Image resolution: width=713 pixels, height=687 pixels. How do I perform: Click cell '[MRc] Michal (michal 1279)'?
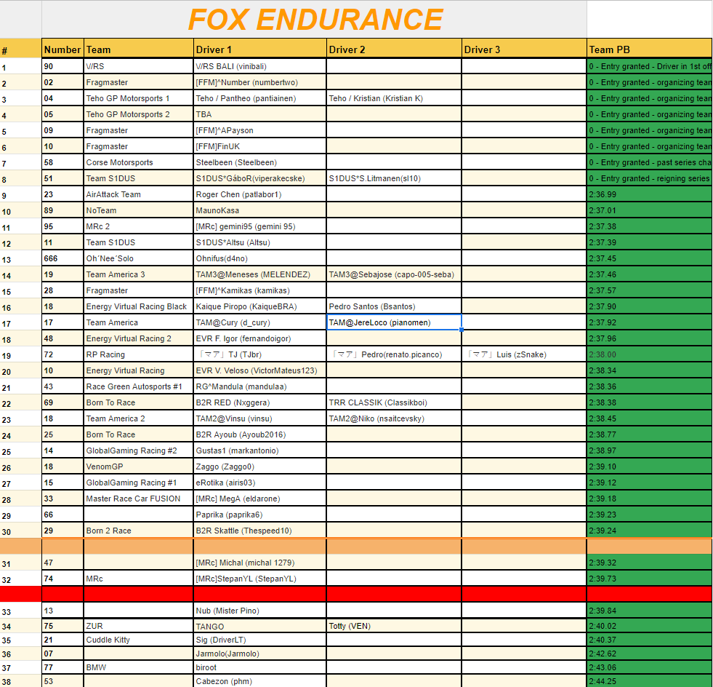[x=259, y=563]
